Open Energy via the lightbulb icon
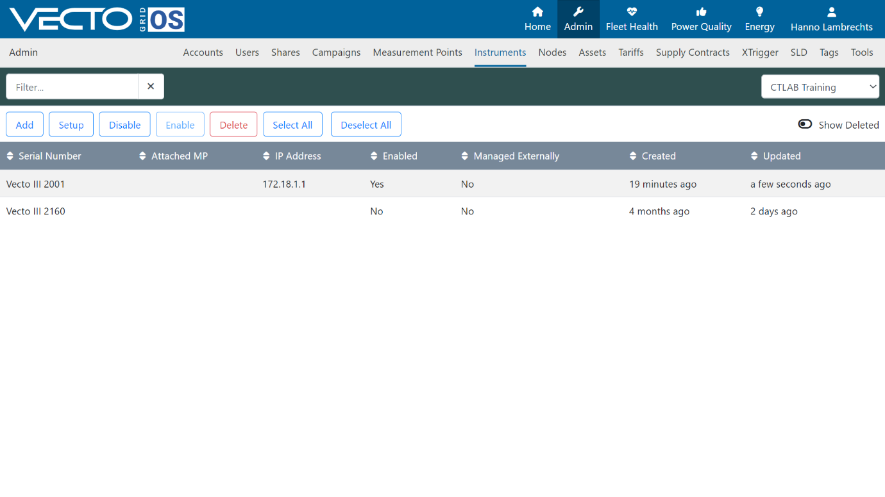This screenshot has height=497, width=885. [759, 12]
